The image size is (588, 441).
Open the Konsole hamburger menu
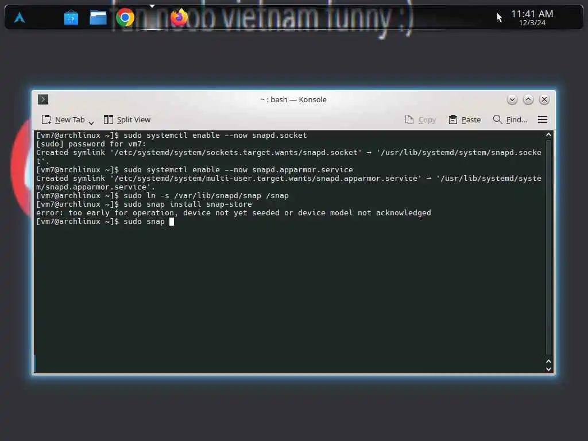click(x=542, y=119)
